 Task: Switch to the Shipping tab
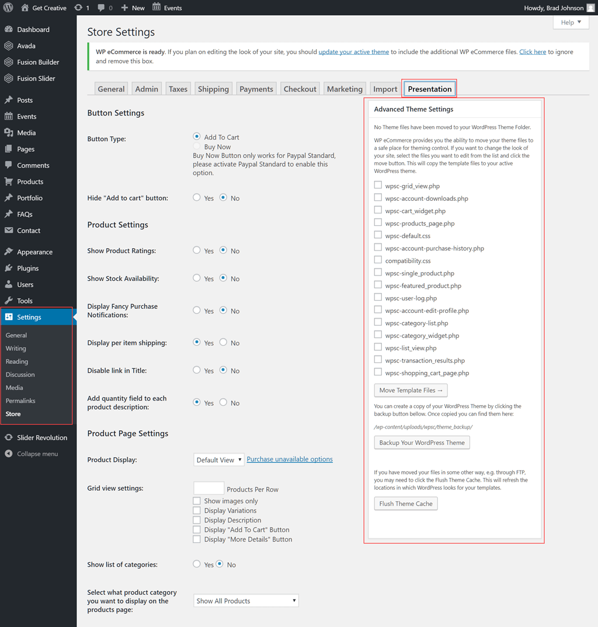(x=213, y=89)
